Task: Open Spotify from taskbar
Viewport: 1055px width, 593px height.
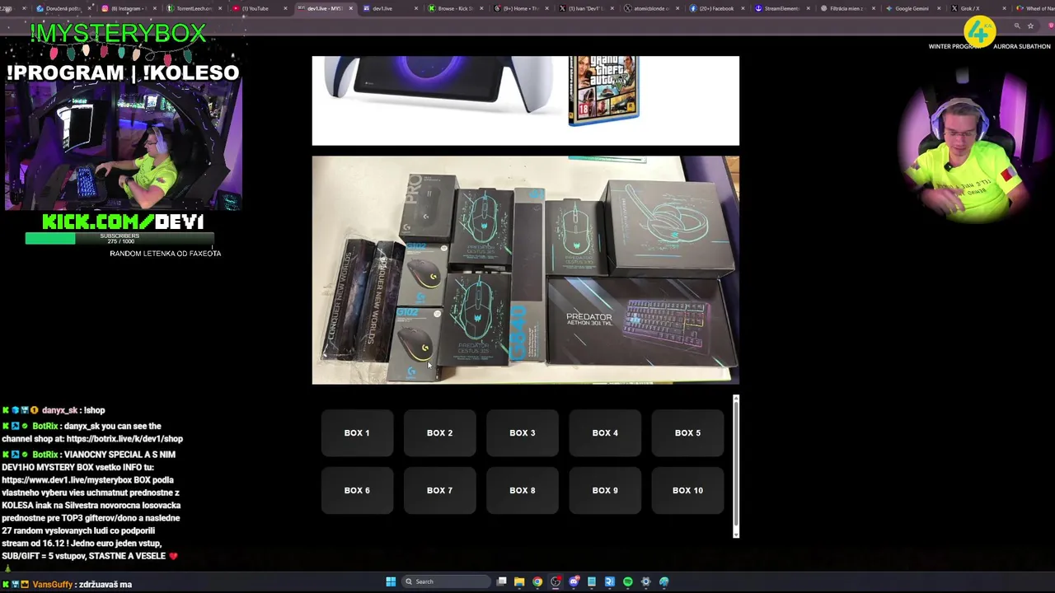Action: [628, 581]
